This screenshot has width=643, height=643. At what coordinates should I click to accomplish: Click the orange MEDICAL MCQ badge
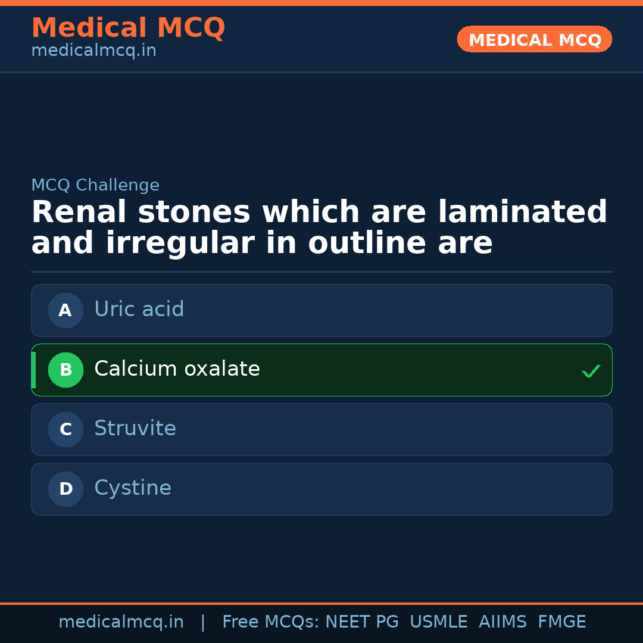[534, 39]
